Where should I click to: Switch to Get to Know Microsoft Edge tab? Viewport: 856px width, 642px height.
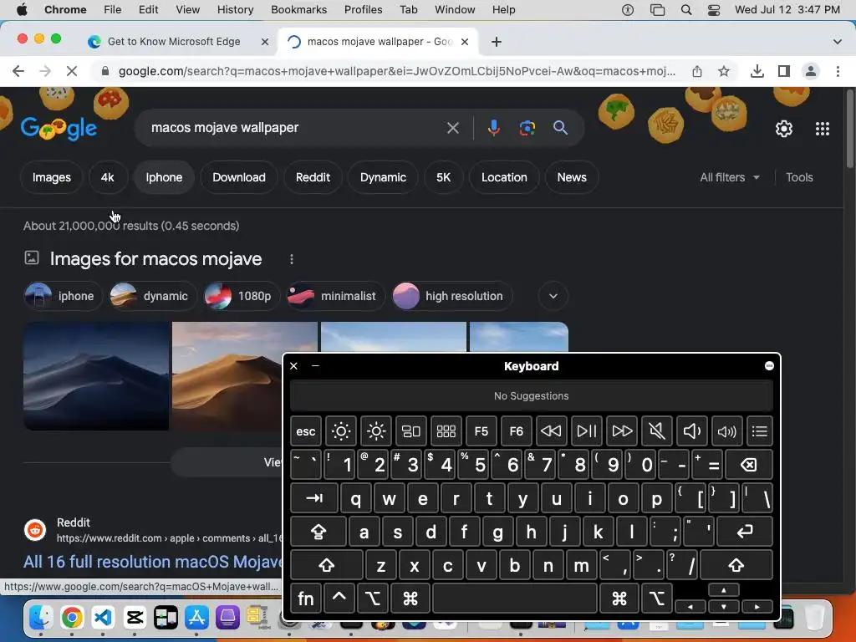coord(174,42)
